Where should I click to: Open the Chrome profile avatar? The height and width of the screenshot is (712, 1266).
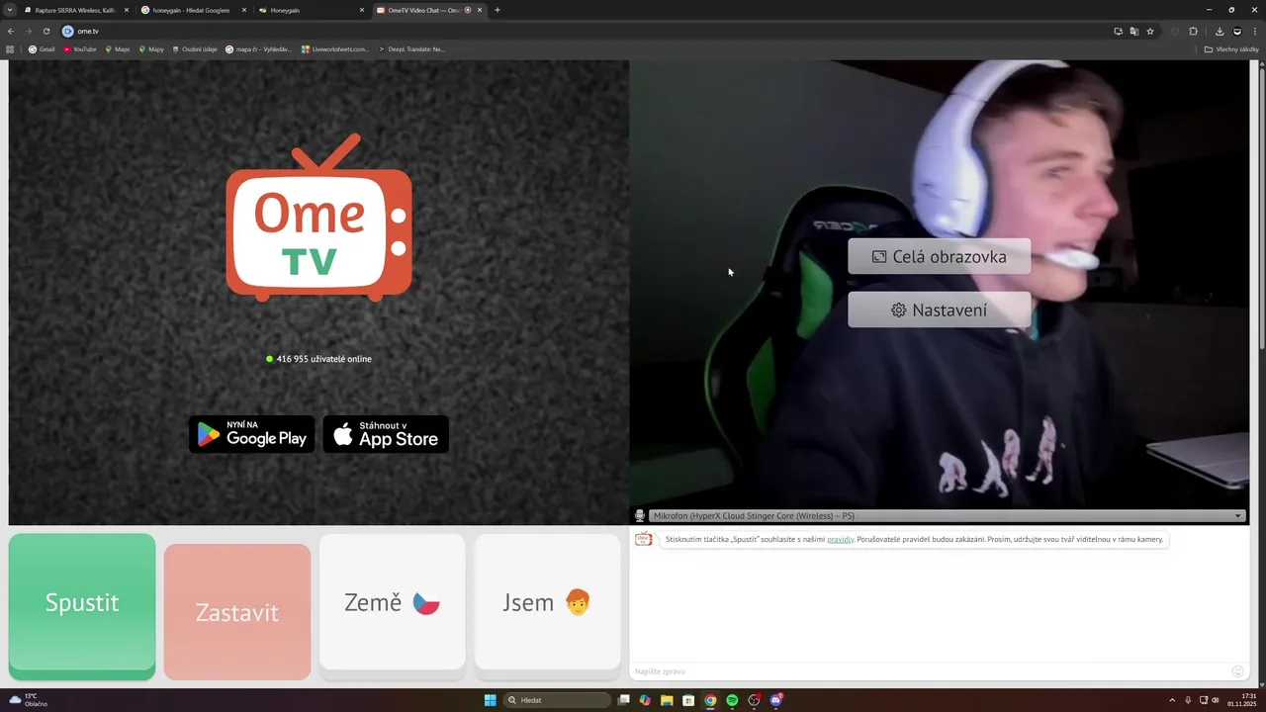click(x=1236, y=31)
